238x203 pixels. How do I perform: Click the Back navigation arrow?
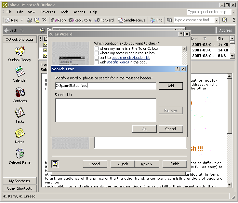10,30
